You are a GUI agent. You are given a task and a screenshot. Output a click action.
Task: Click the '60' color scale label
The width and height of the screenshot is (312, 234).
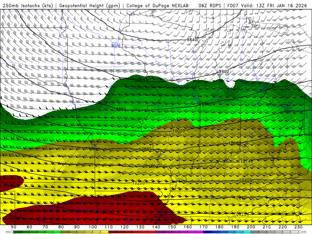coord(30,227)
